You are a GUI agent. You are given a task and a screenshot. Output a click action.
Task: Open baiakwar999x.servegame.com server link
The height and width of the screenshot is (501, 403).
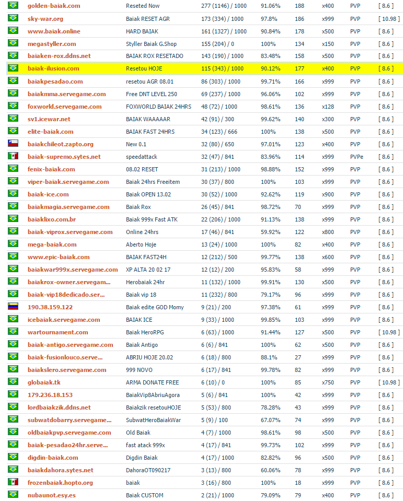(73, 270)
